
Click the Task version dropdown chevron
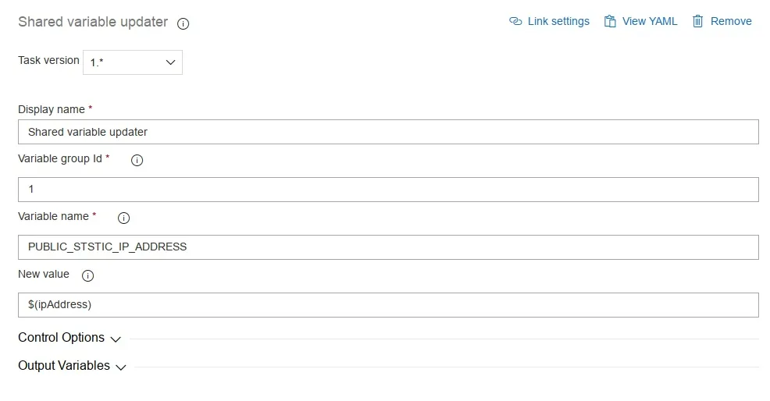tap(171, 63)
